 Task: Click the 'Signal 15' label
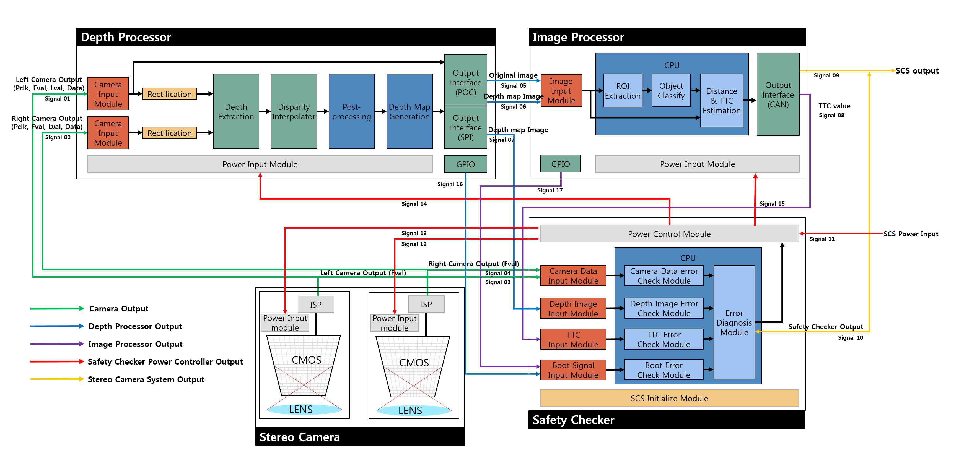coord(772,203)
